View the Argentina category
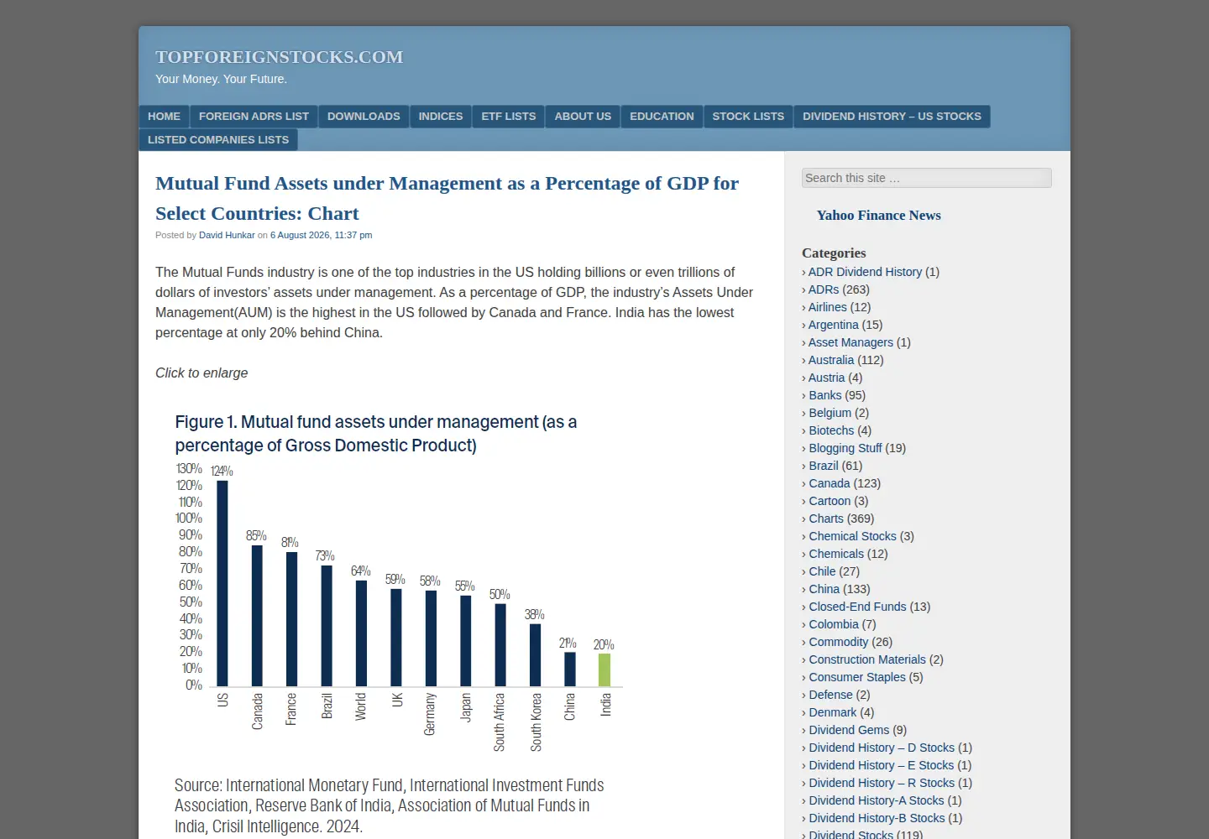 (834, 325)
